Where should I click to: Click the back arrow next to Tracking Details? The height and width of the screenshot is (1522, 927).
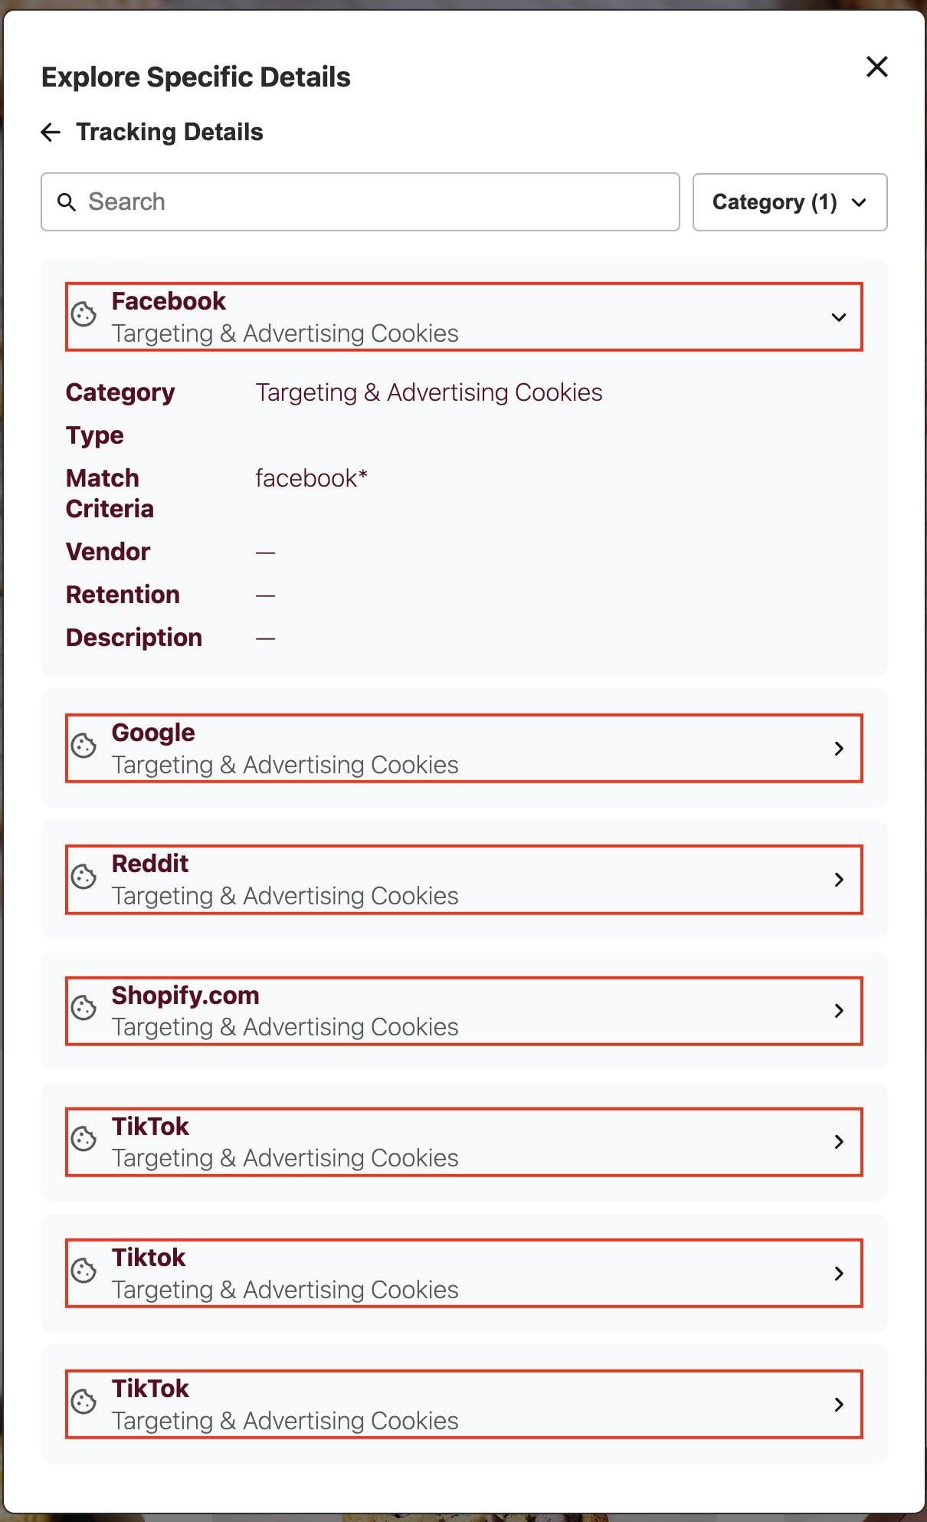tap(50, 132)
